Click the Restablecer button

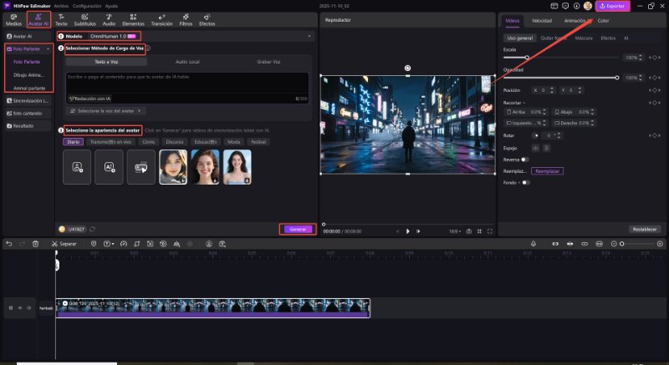(x=645, y=229)
